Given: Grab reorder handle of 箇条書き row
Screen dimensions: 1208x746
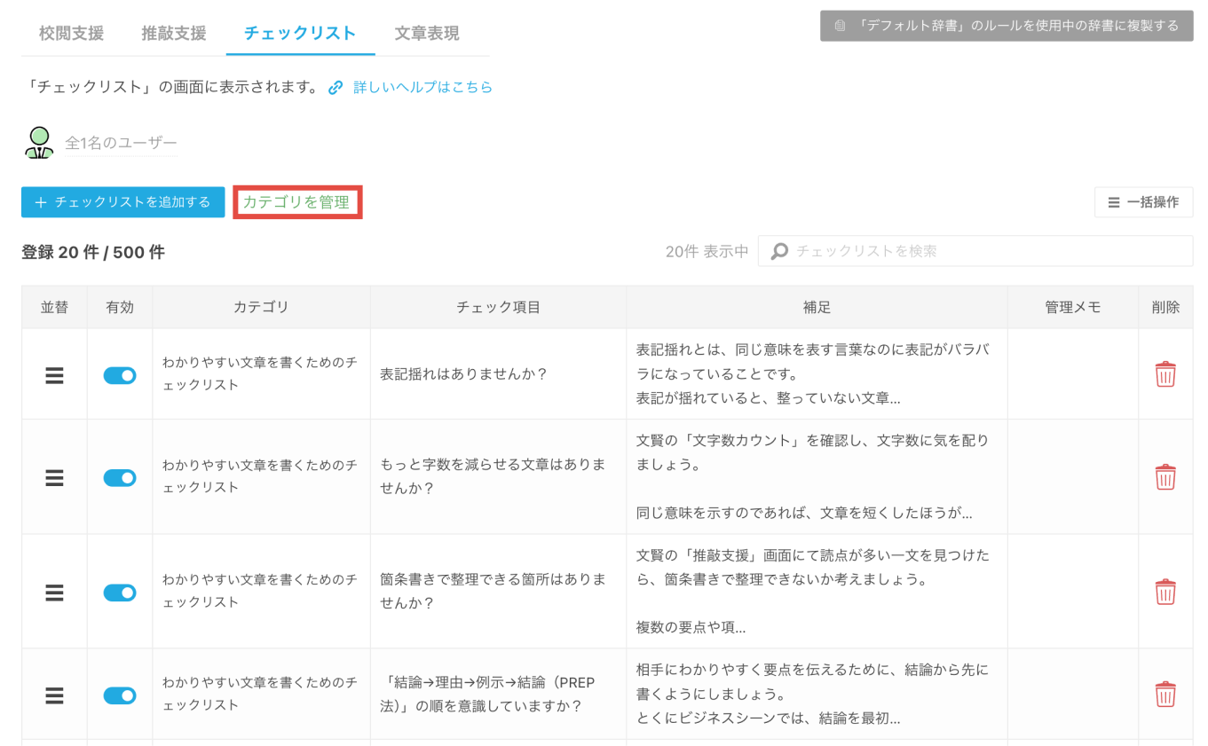Looking at the screenshot, I should pyautogui.click(x=54, y=593).
